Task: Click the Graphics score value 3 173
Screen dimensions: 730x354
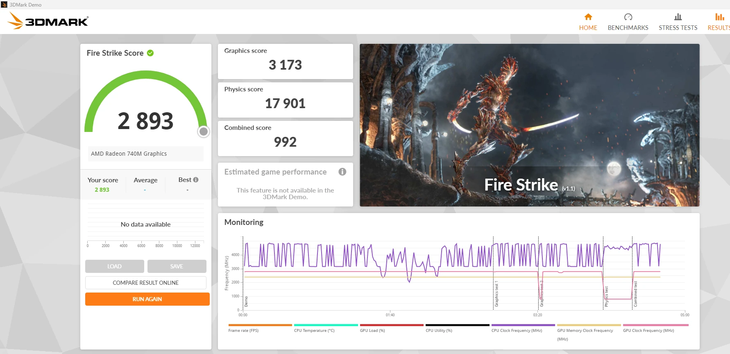Action: click(285, 65)
